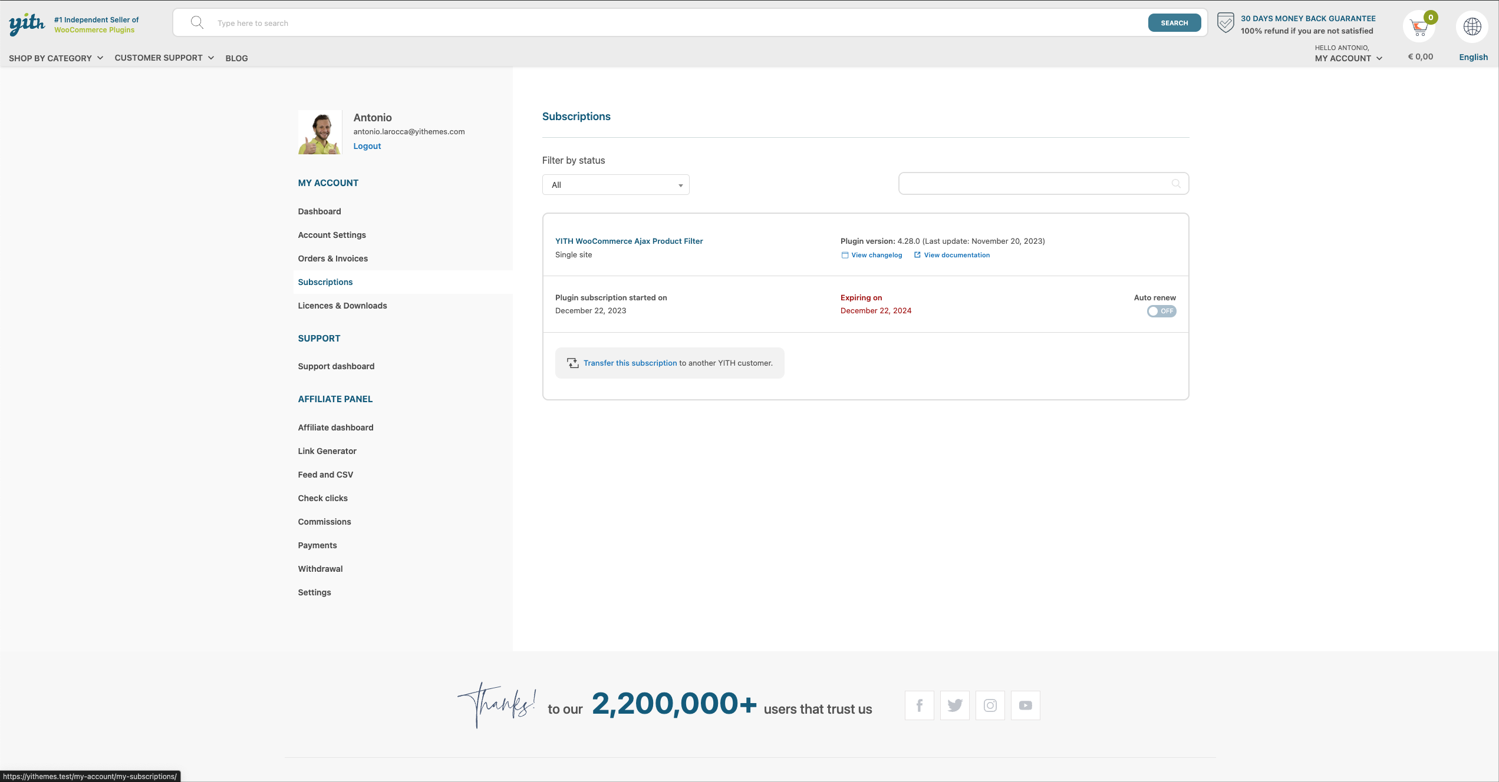
Task: Click the start date December 22, 2023
Action: pos(591,311)
